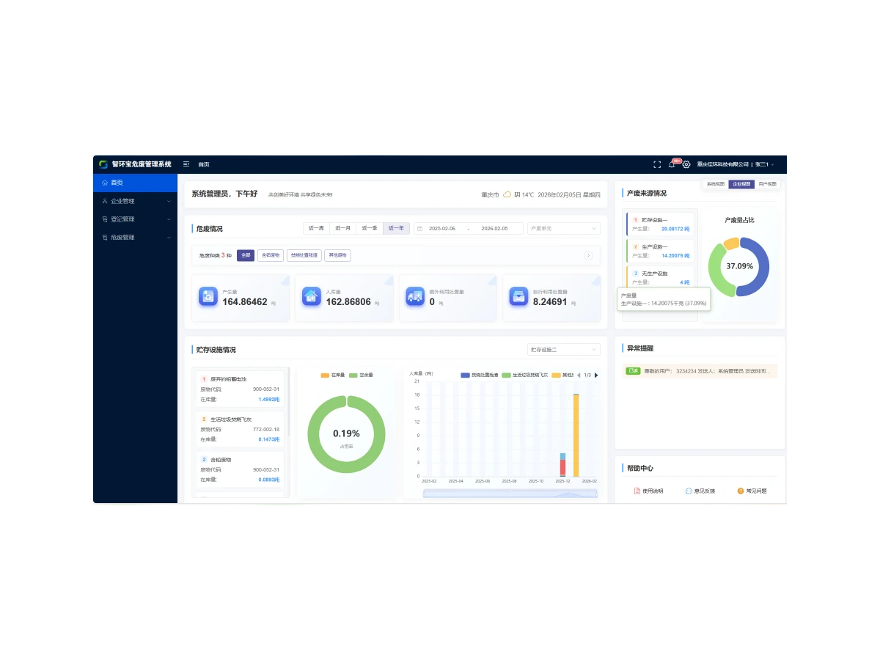Open the 产废单元 dropdown
The image size is (880, 660).
pos(564,228)
